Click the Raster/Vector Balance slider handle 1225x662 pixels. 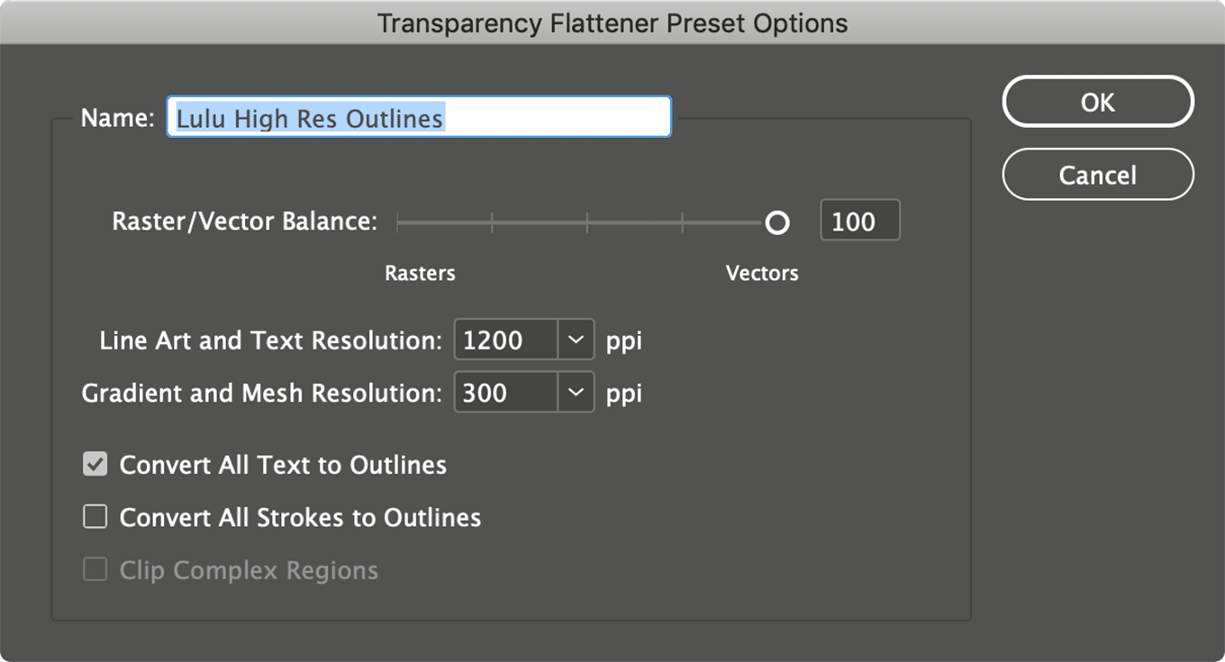pos(777,222)
